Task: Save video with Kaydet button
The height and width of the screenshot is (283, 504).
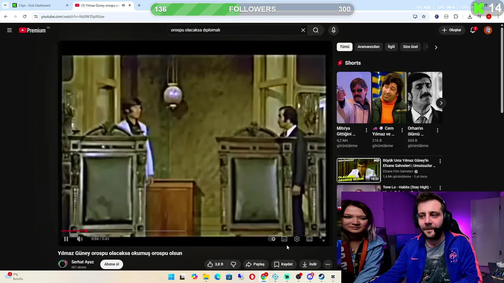Action: pyautogui.click(x=283, y=264)
